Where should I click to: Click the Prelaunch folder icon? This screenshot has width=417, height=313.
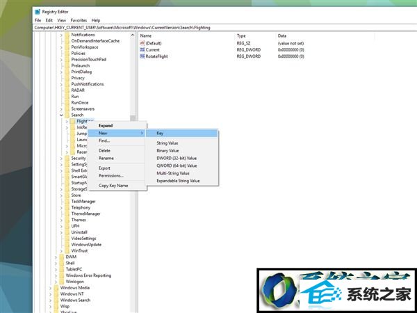click(x=67, y=65)
